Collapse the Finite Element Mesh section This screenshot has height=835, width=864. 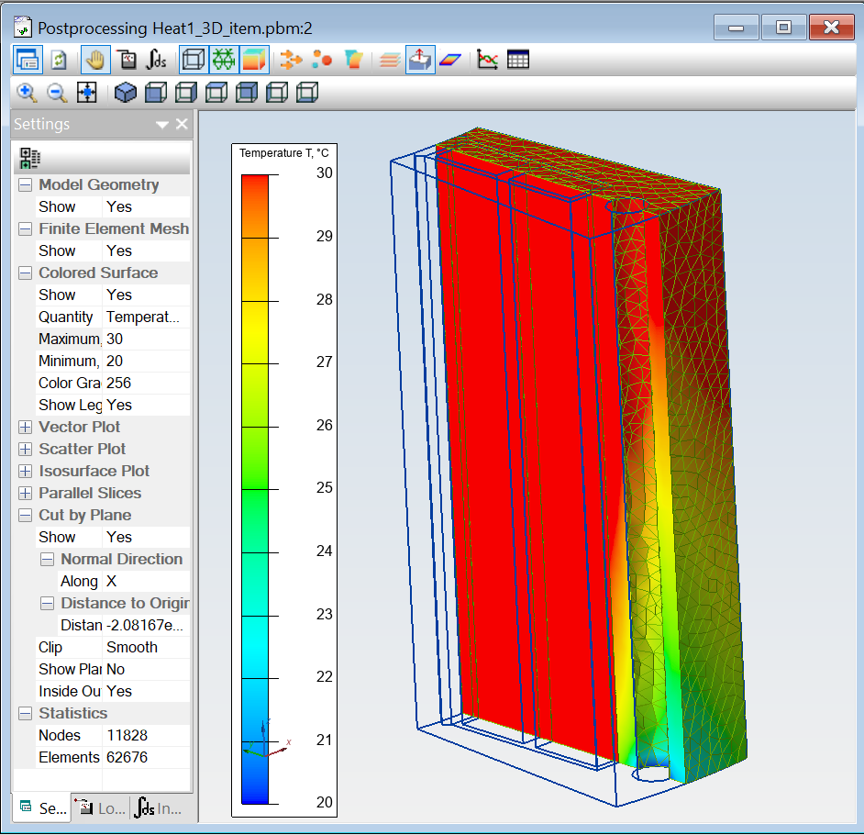26,228
